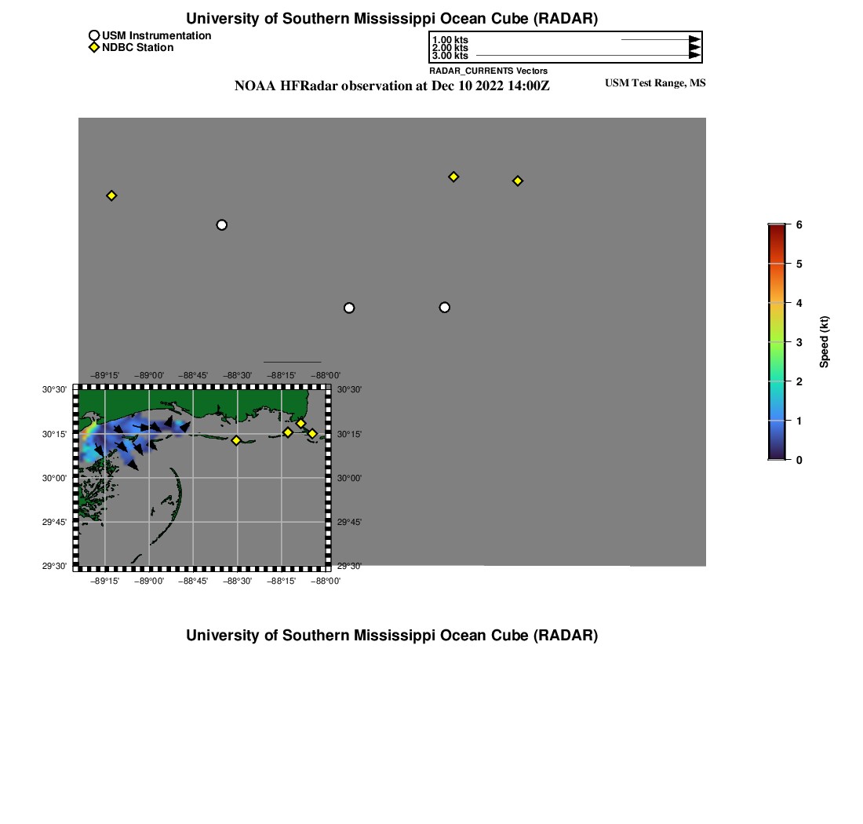Select the easternmost yellow diamond in inset map
The image size is (863, 824).
[x=312, y=434]
